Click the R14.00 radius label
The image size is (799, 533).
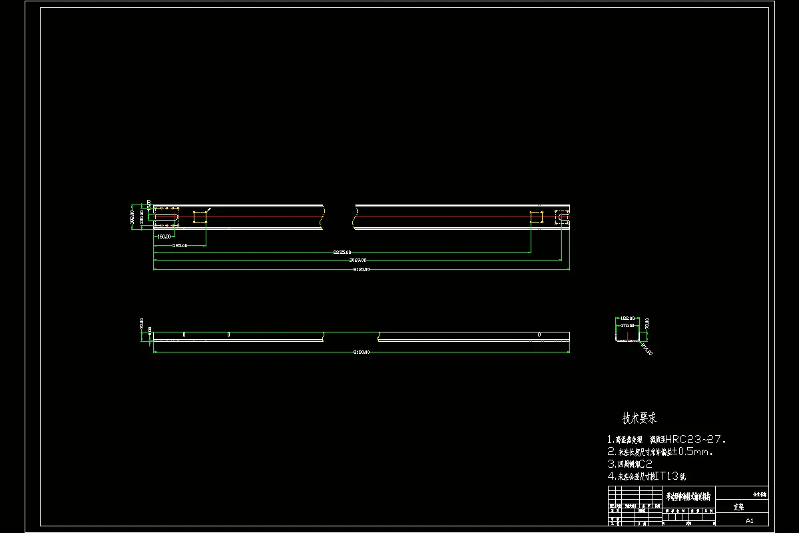[646, 348]
